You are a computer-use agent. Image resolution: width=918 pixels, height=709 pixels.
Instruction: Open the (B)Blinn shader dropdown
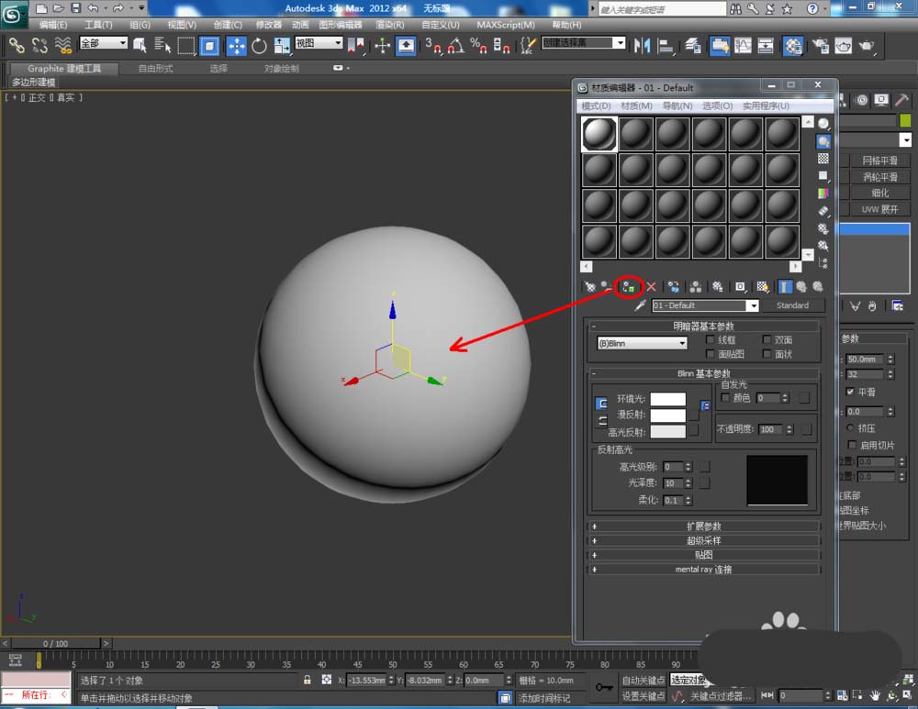[x=642, y=343]
